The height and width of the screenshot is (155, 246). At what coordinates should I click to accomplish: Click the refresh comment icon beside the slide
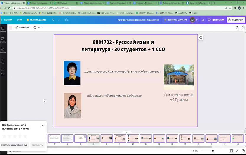point(201,37)
